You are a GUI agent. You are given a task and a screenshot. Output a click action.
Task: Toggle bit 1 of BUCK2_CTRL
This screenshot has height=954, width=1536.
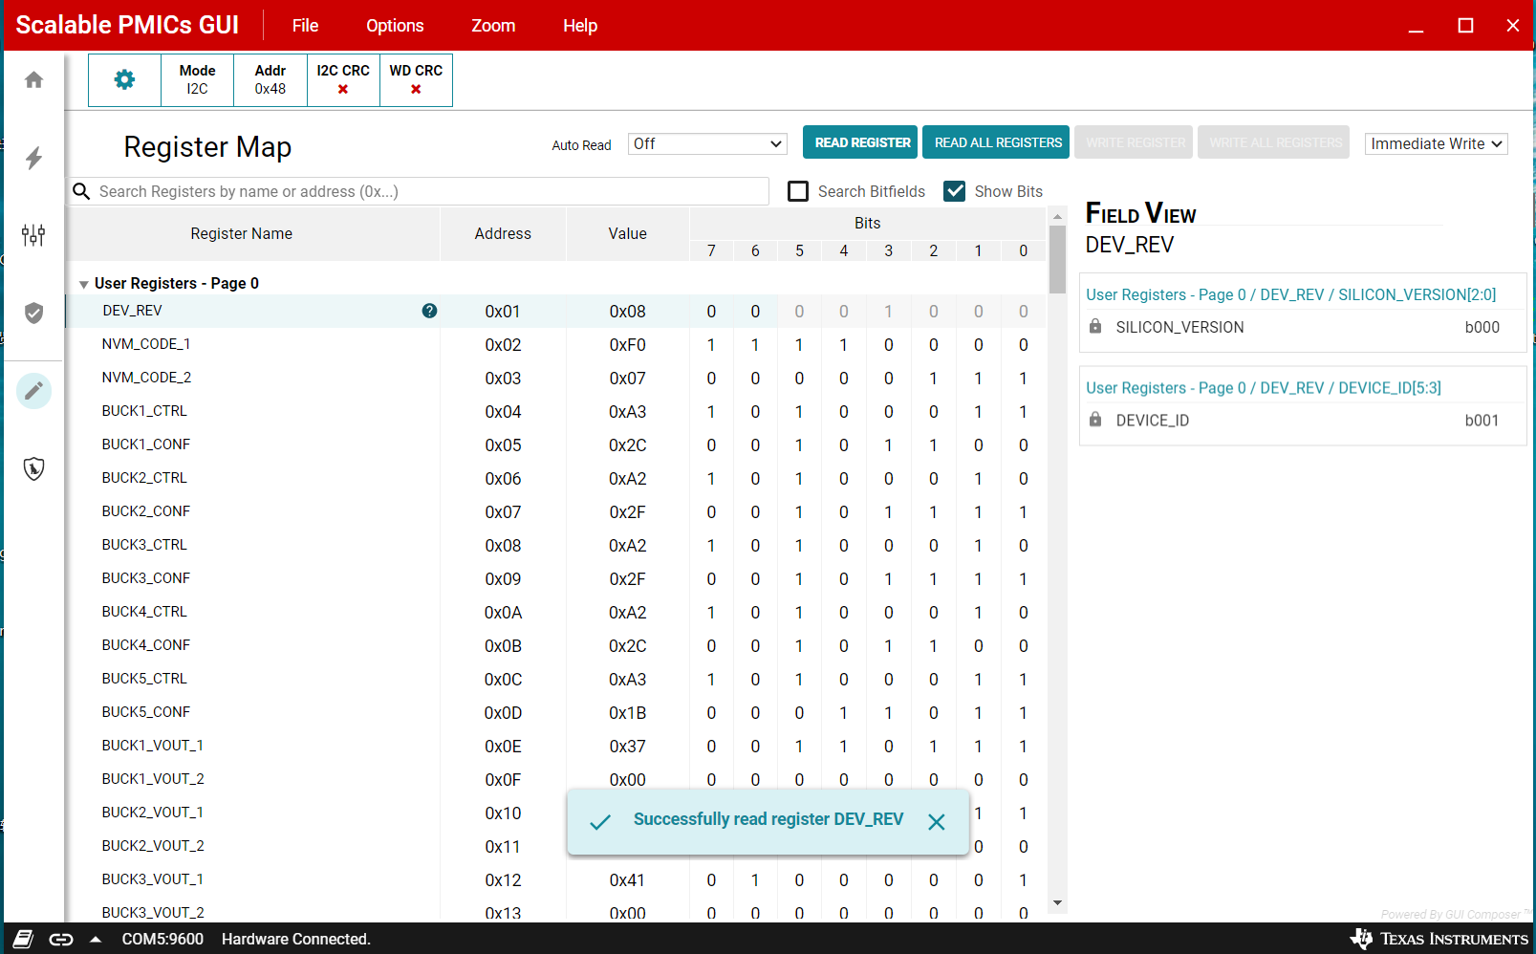point(979,479)
